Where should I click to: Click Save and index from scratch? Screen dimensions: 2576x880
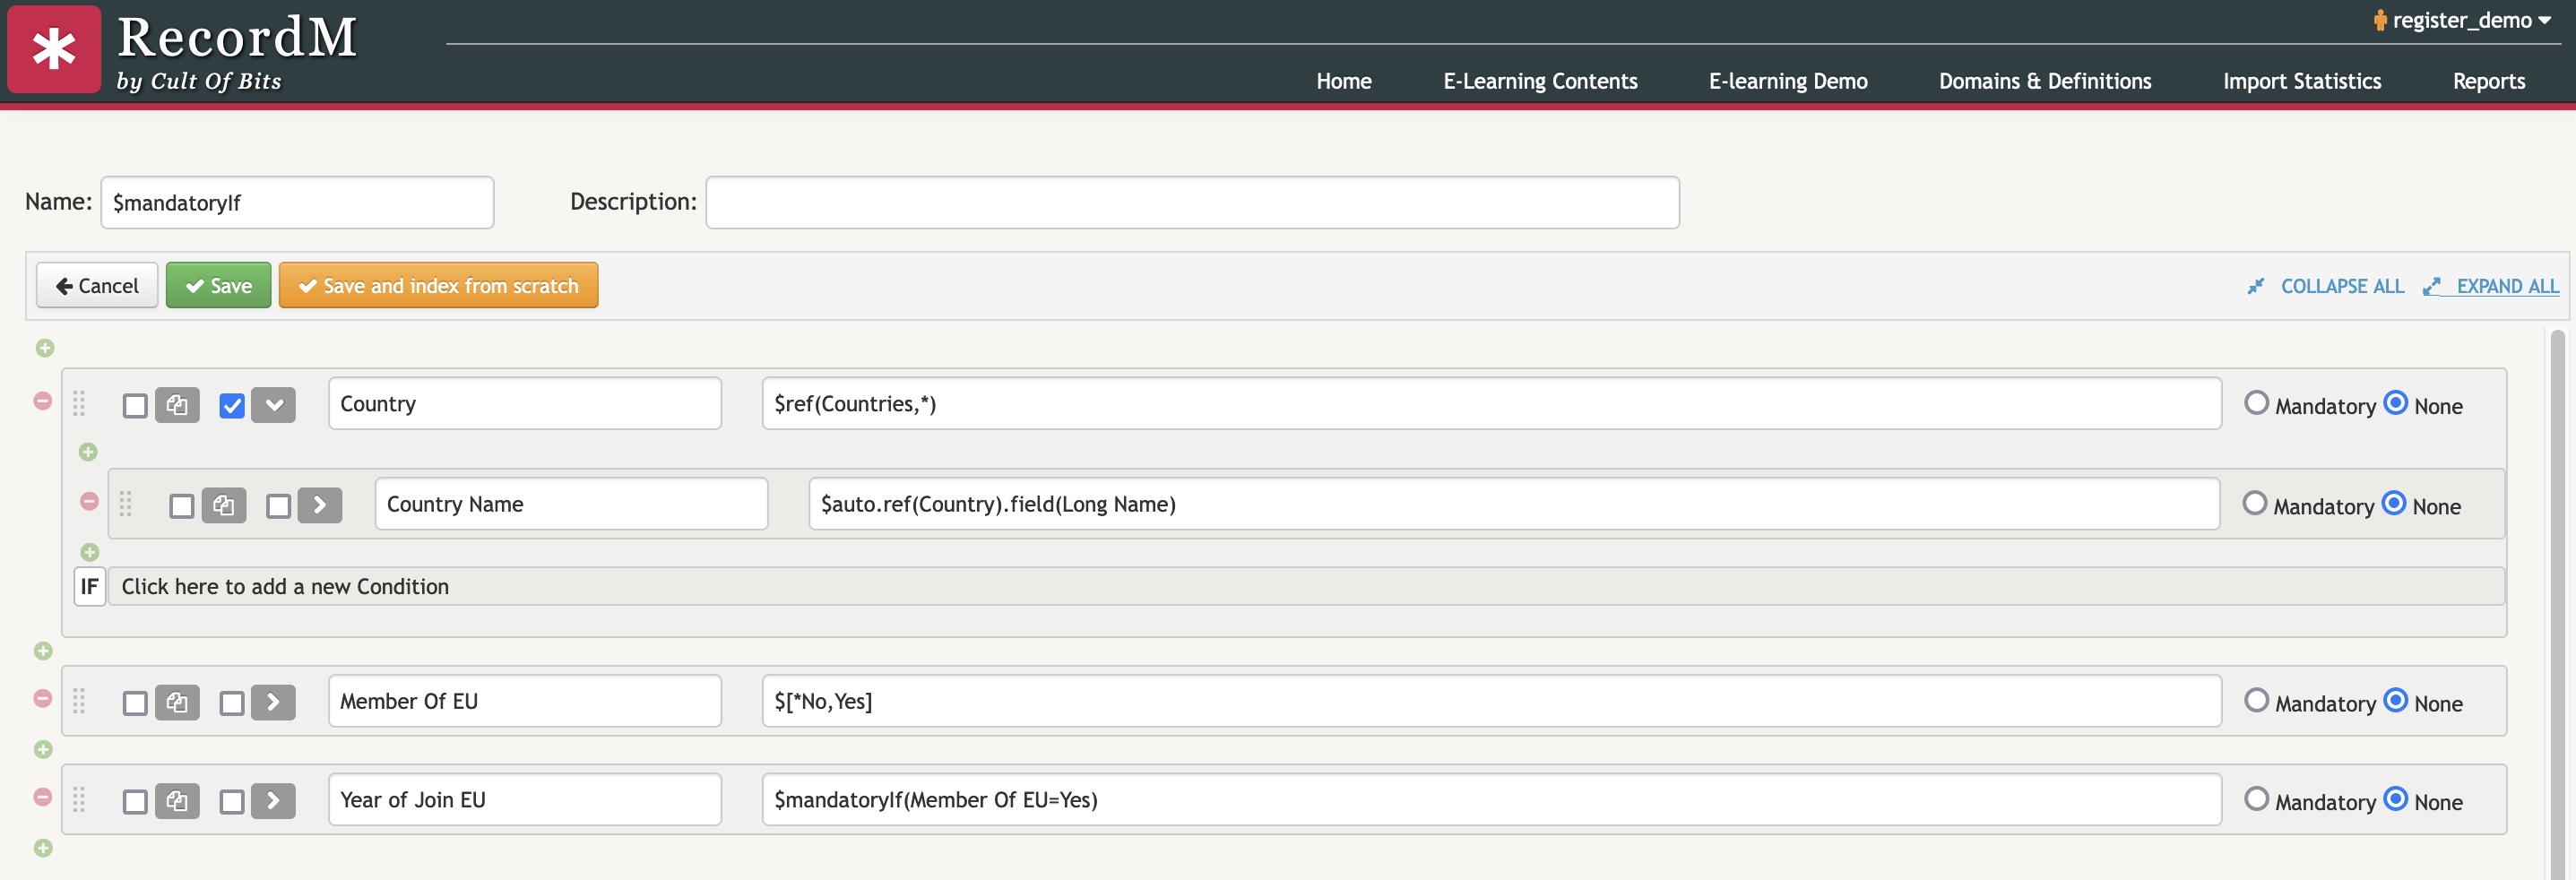point(438,285)
